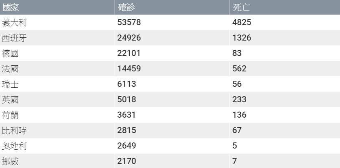The width and height of the screenshot is (340, 168).
Task: Click confirmed cases value 24926
Action: [x=129, y=38]
